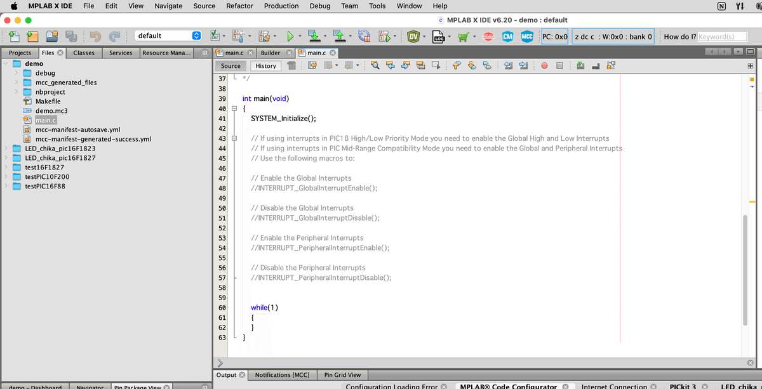
Task: Click the PC: 0x0 status box
Action: click(555, 36)
